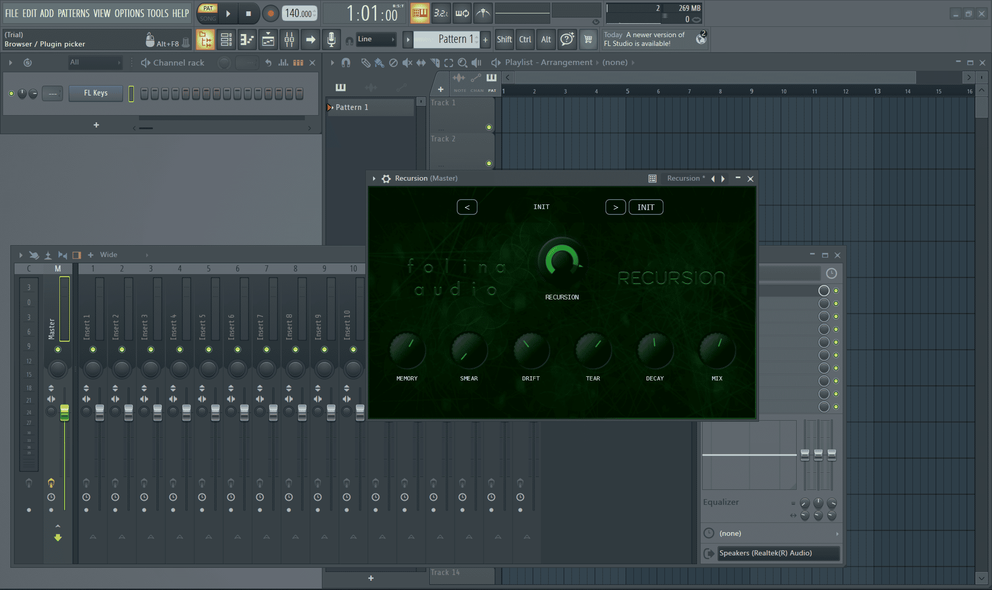Open the Line snap dropdown
The image size is (992, 590).
(376, 39)
